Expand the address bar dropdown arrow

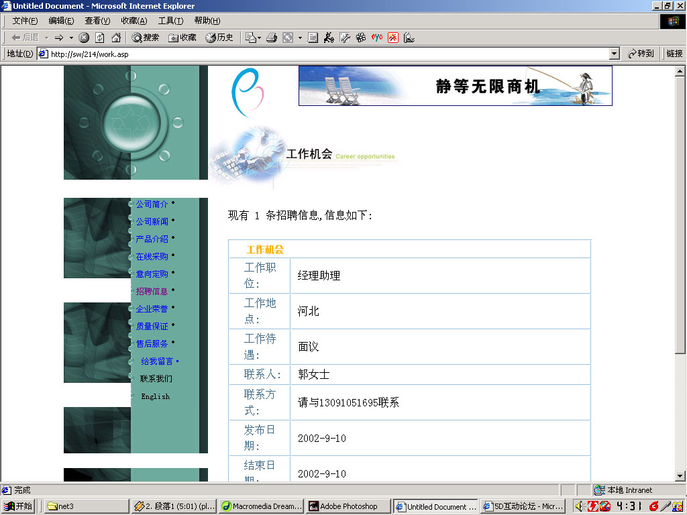614,54
